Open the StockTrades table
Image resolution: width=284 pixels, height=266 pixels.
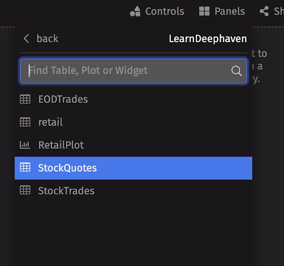[66, 190]
